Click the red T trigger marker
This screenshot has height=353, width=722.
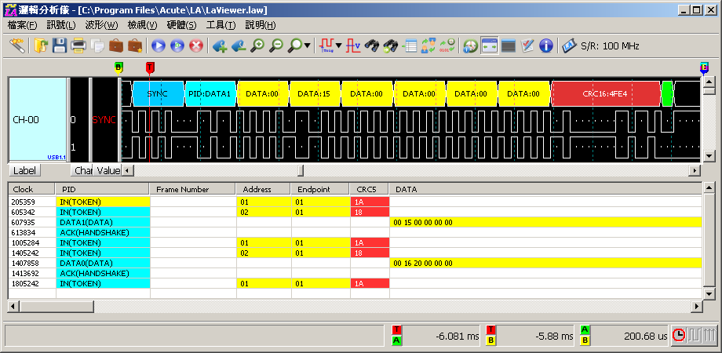click(x=150, y=68)
